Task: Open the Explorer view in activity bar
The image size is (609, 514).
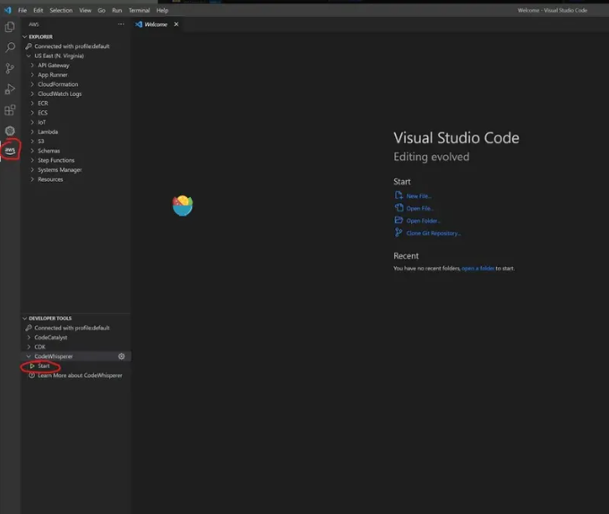Action: (x=10, y=27)
